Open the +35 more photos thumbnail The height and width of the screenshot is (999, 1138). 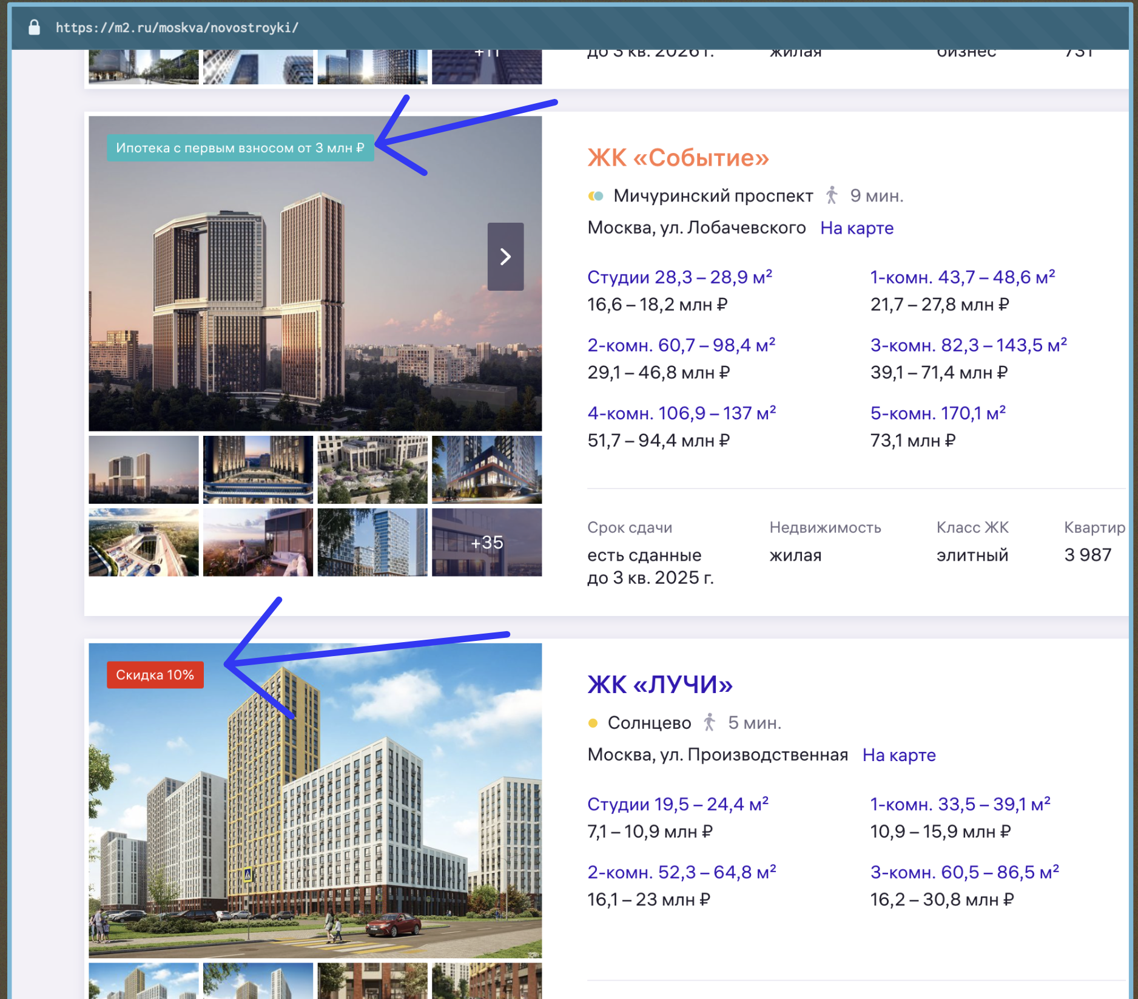pyautogui.click(x=487, y=542)
